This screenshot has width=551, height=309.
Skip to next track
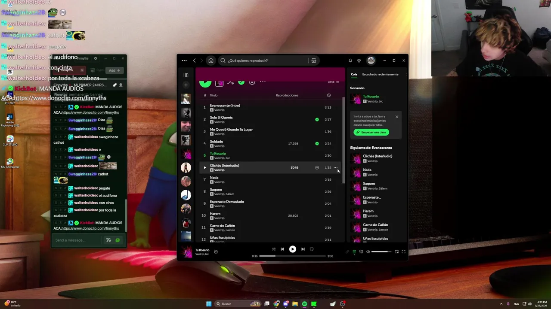303,249
